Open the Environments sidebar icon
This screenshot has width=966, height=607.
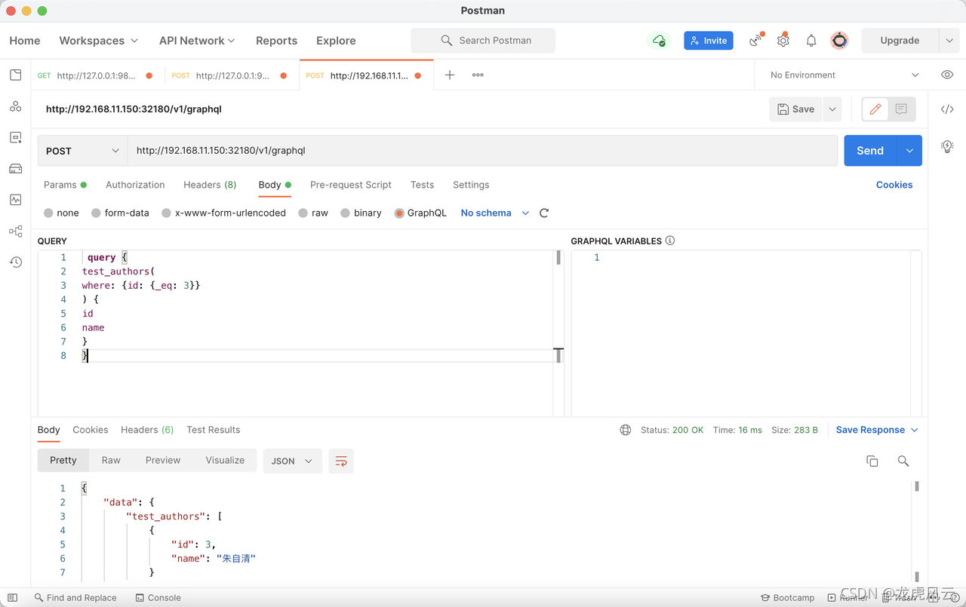[16, 137]
